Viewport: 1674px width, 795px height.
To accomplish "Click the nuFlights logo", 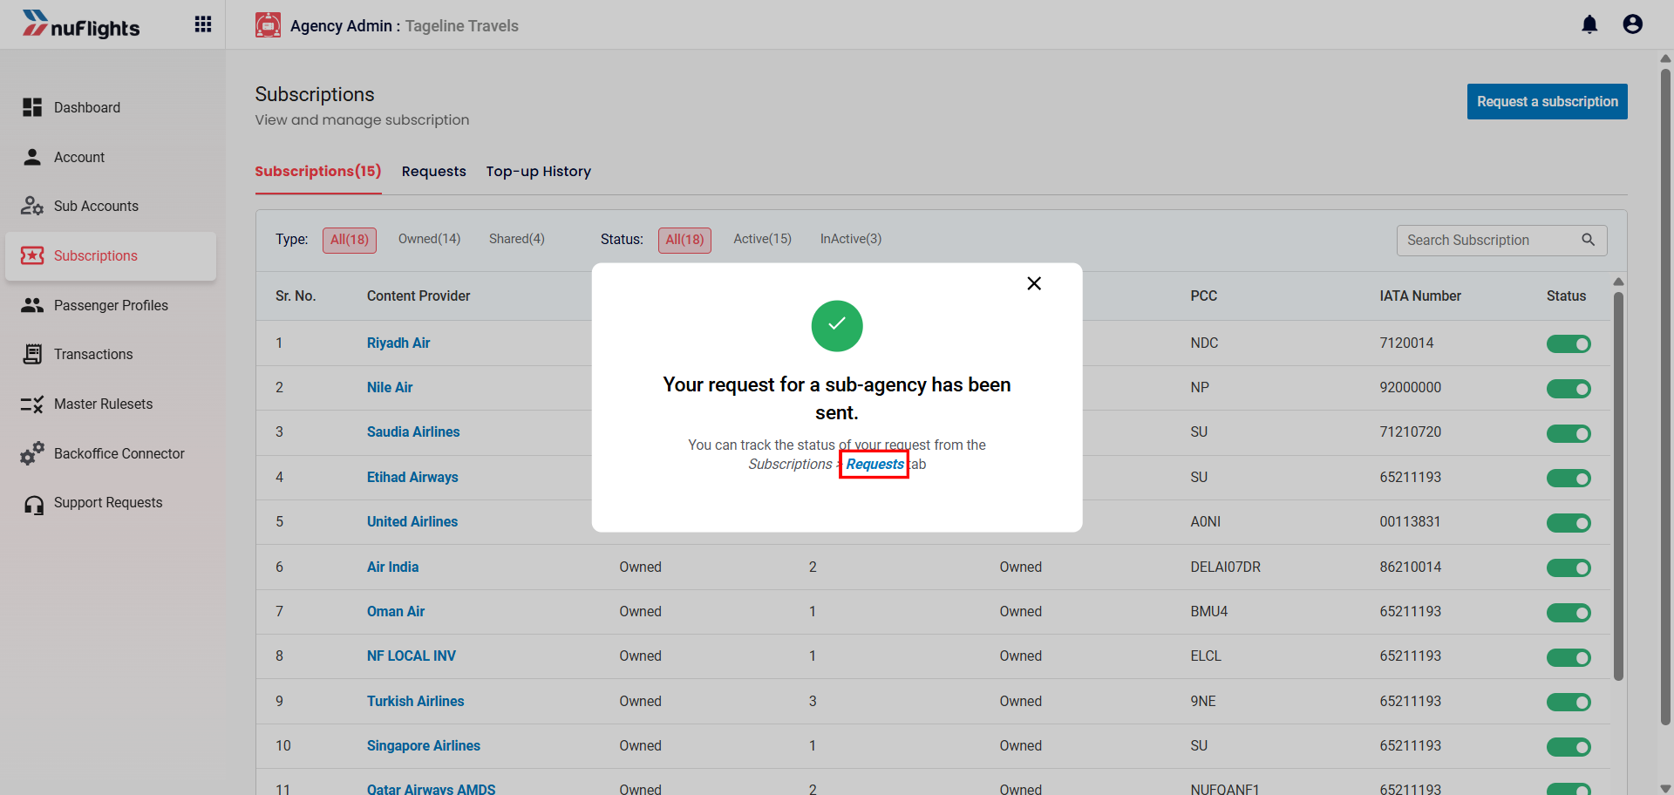I will tap(81, 25).
